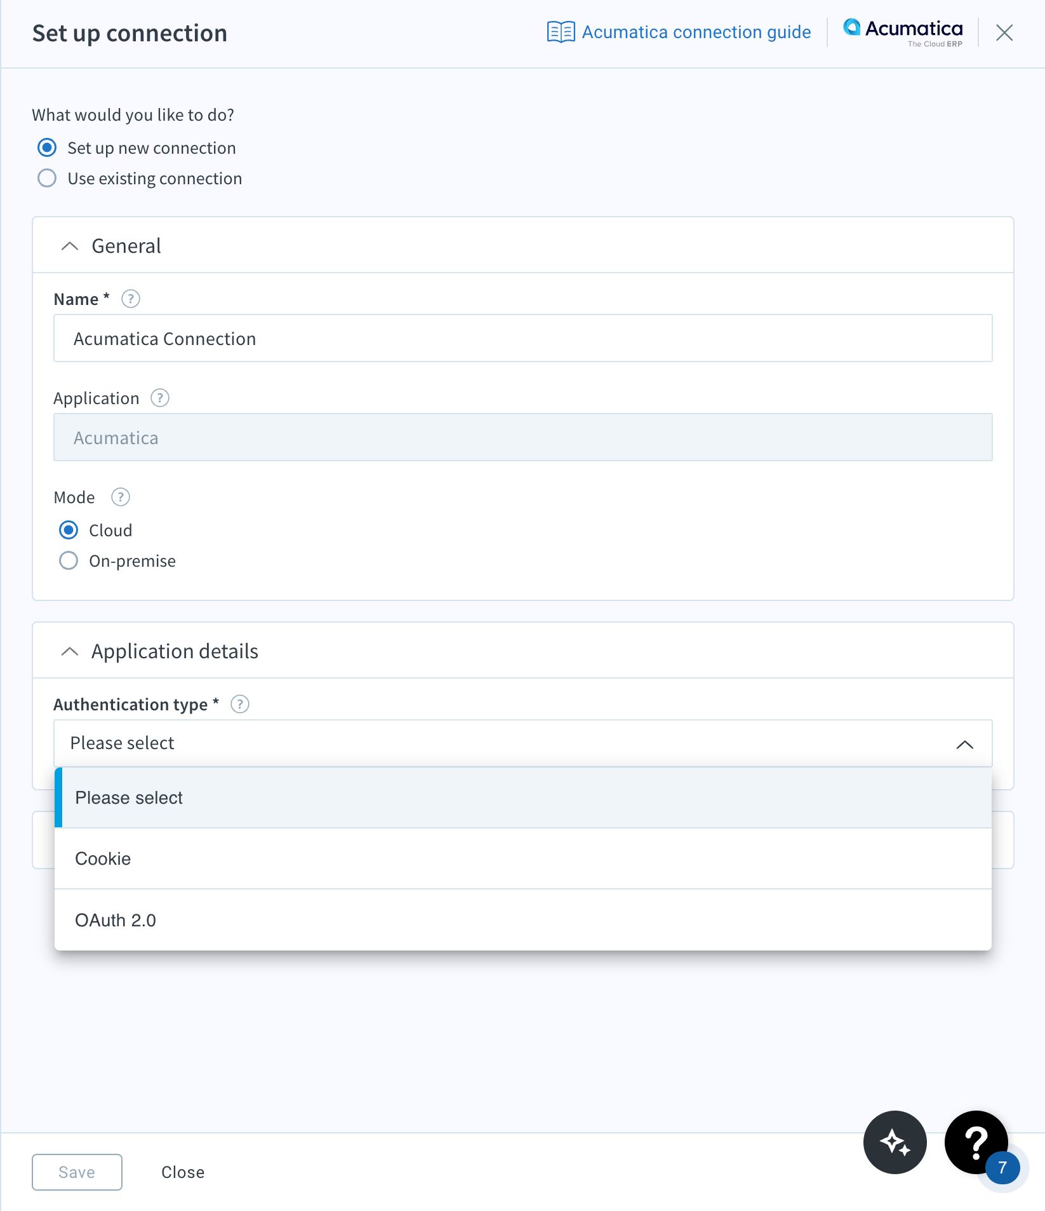Click help icon next to Application
The image size is (1045, 1211).
click(x=160, y=398)
